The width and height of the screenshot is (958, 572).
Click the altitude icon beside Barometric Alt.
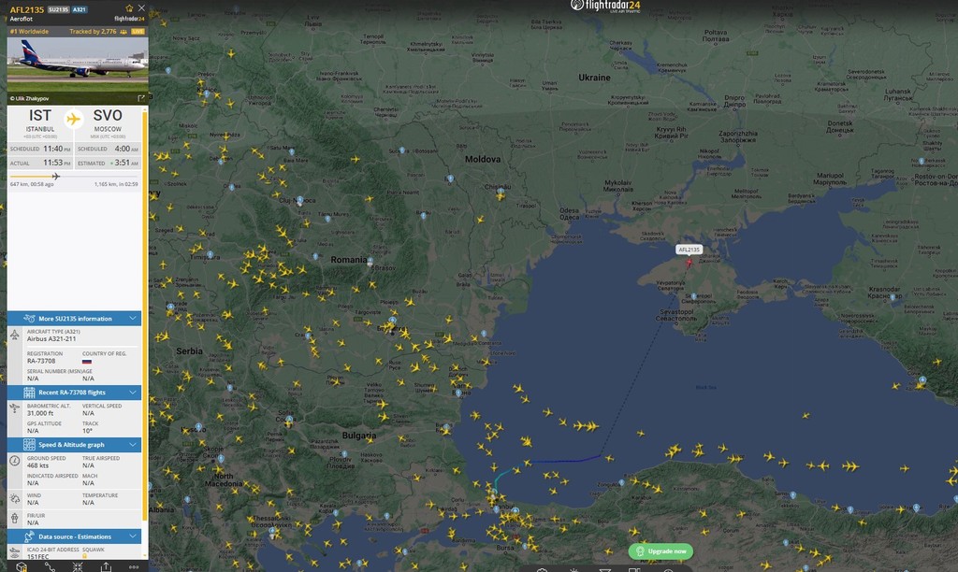click(x=15, y=409)
